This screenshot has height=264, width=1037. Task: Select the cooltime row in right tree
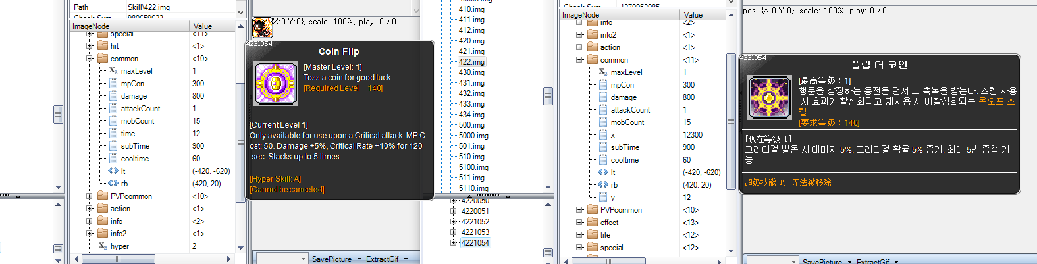pyautogui.click(x=624, y=160)
